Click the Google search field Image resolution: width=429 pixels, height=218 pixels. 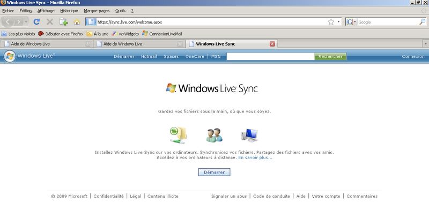388,22
